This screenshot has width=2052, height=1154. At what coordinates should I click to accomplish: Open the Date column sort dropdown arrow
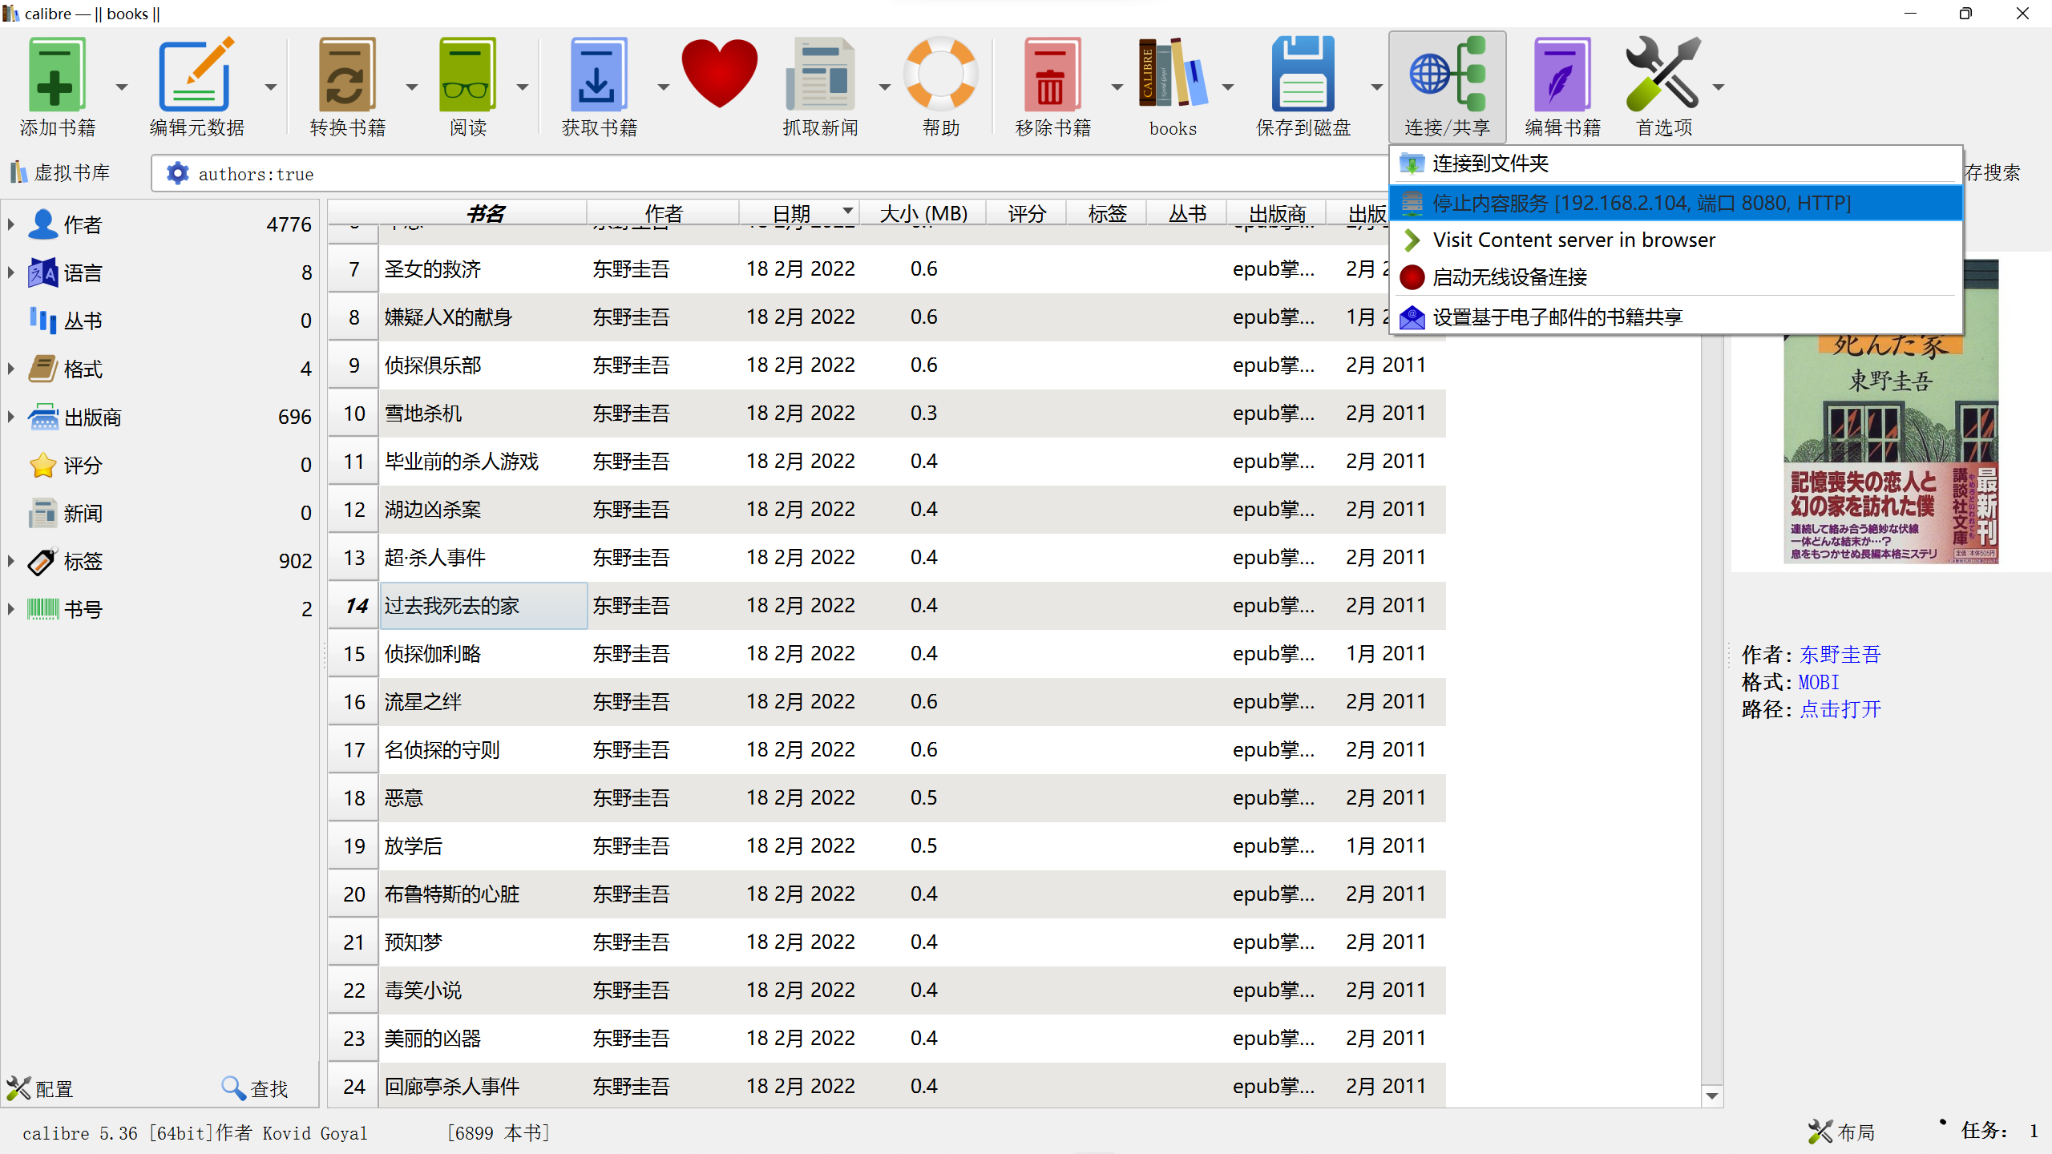click(847, 211)
